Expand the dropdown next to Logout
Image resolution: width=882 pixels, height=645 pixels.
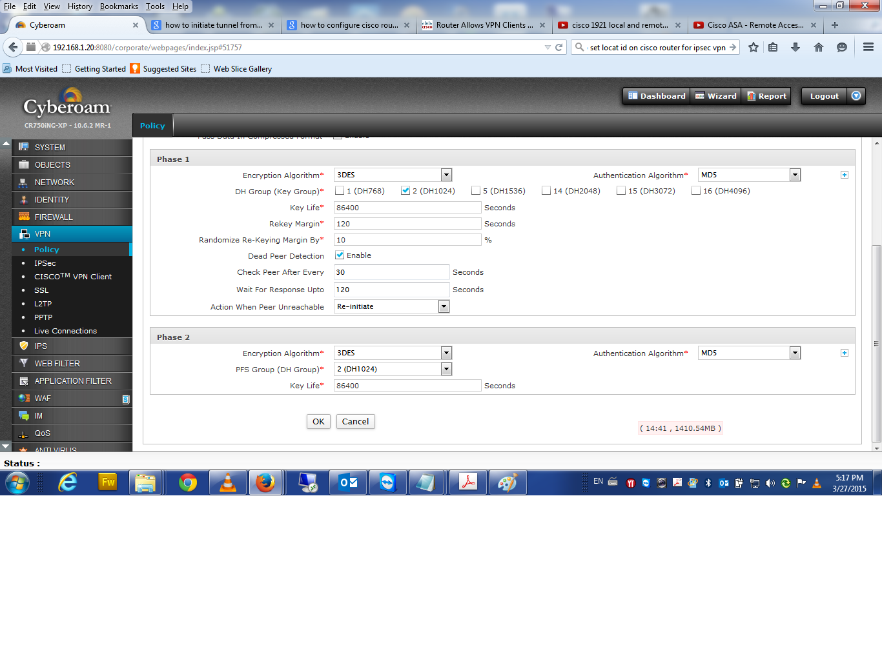pyautogui.click(x=856, y=95)
